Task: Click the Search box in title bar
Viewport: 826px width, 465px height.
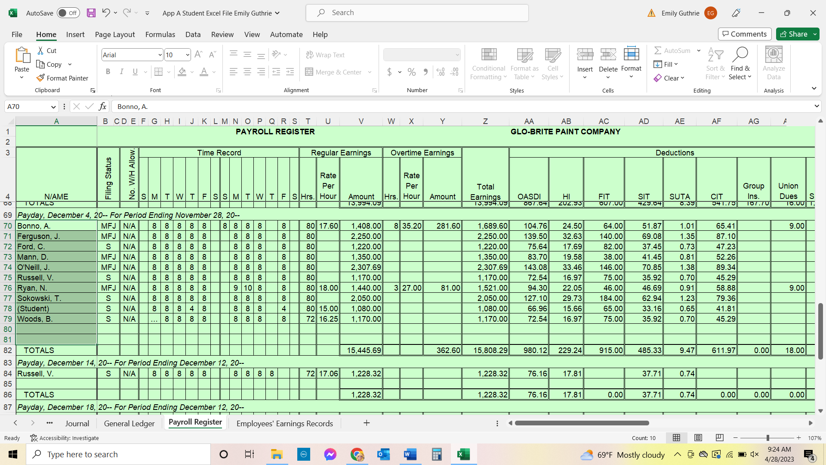Action: tap(417, 13)
